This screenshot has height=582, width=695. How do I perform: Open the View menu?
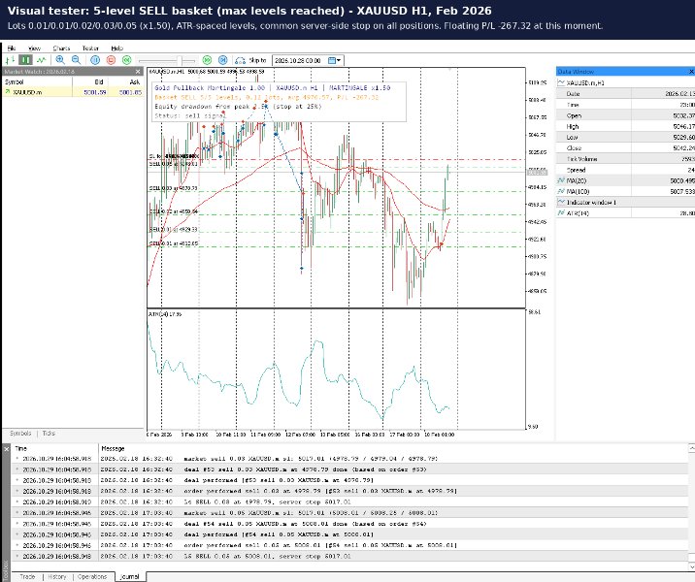point(34,48)
